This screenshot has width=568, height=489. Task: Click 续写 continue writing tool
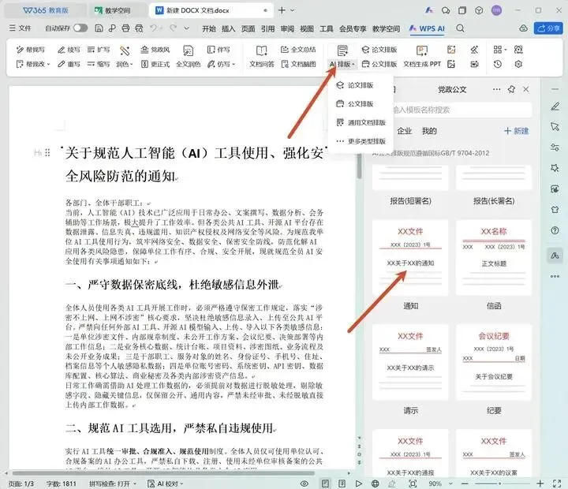click(69, 50)
